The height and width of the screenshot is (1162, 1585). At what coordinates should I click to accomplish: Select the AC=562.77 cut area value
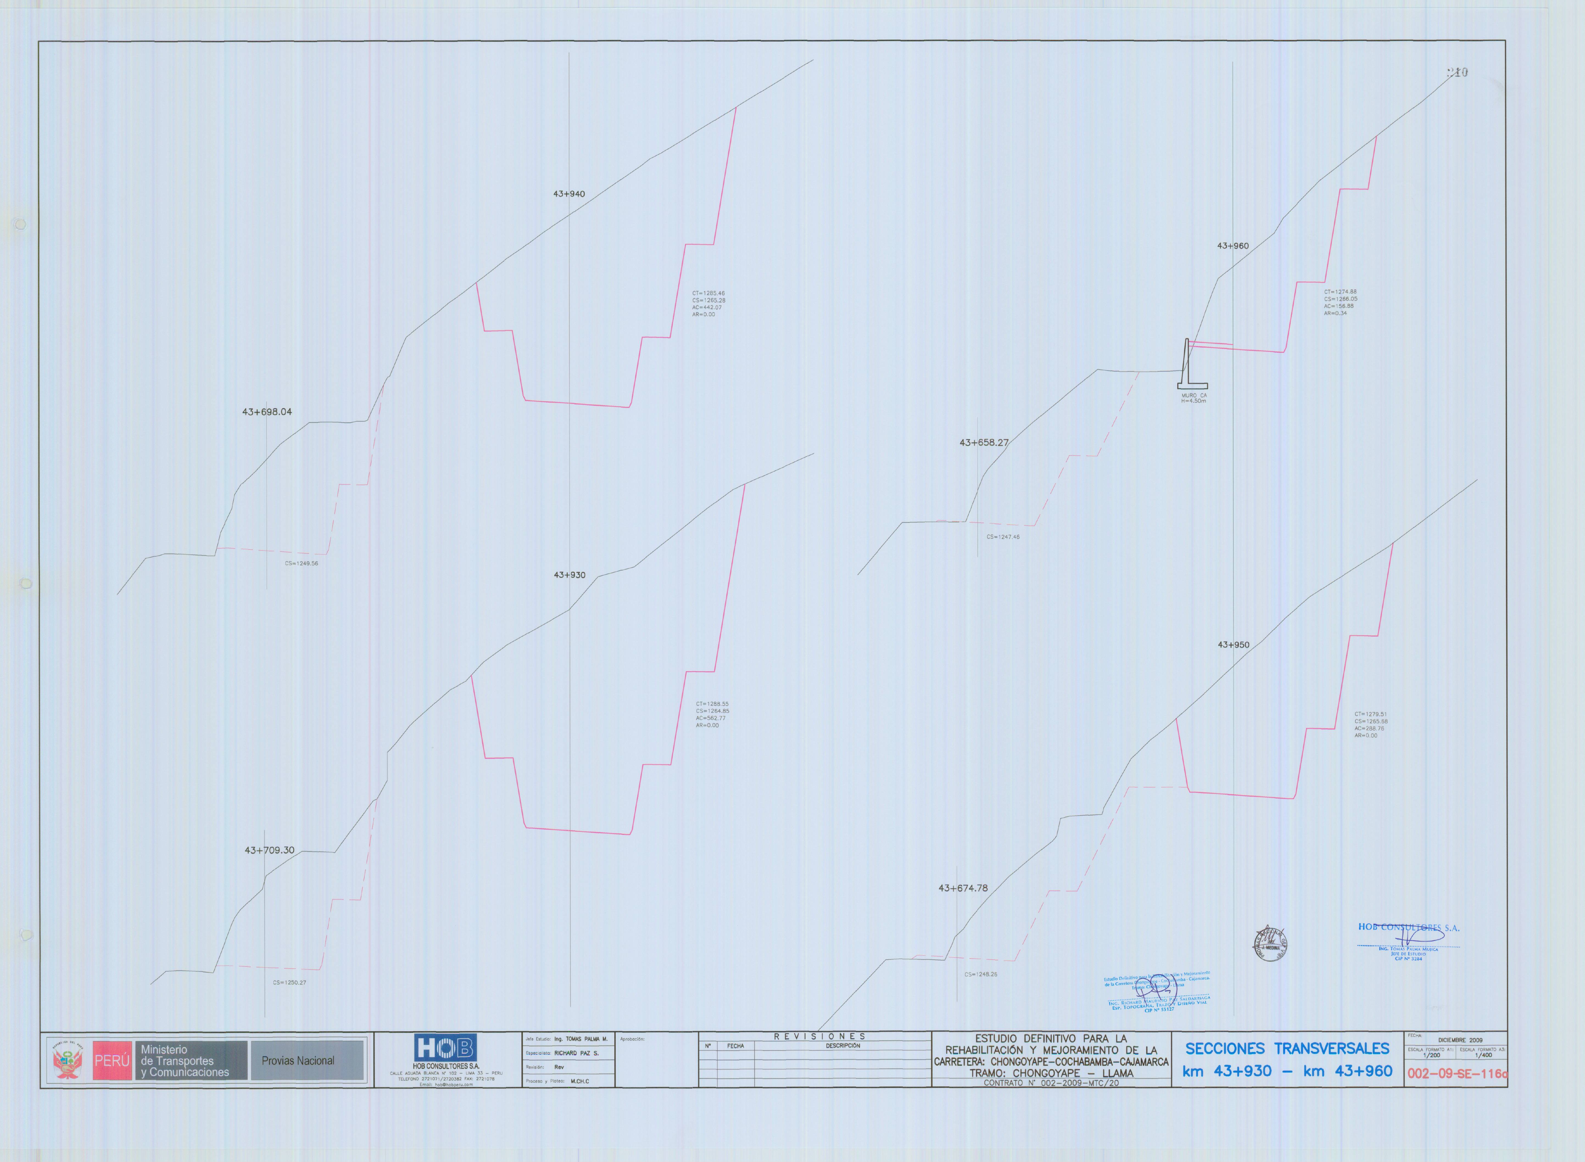(711, 718)
